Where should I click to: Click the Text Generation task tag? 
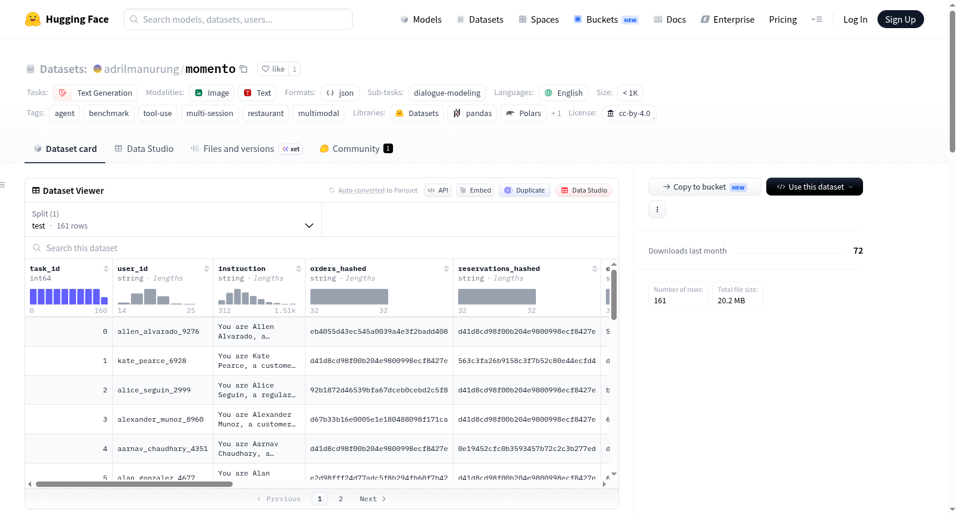pyautogui.click(x=95, y=93)
